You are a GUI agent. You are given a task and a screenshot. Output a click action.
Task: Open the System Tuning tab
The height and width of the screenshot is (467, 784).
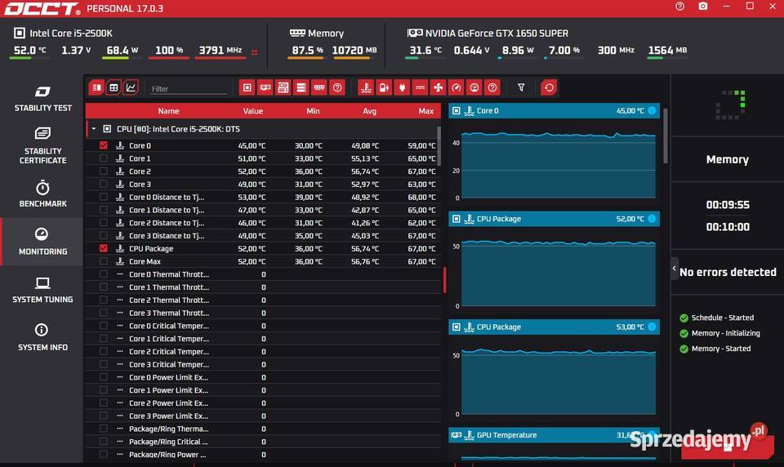coord(42,290)
